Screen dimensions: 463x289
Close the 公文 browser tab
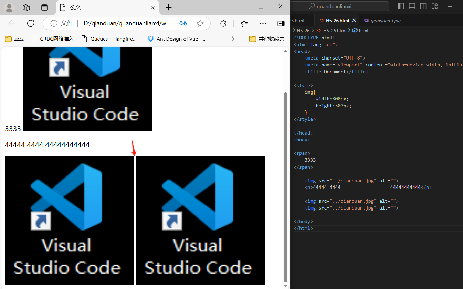(x=153, y=8)
